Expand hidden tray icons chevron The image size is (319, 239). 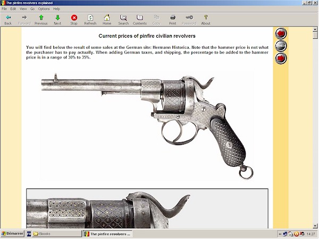coord(280,234)
